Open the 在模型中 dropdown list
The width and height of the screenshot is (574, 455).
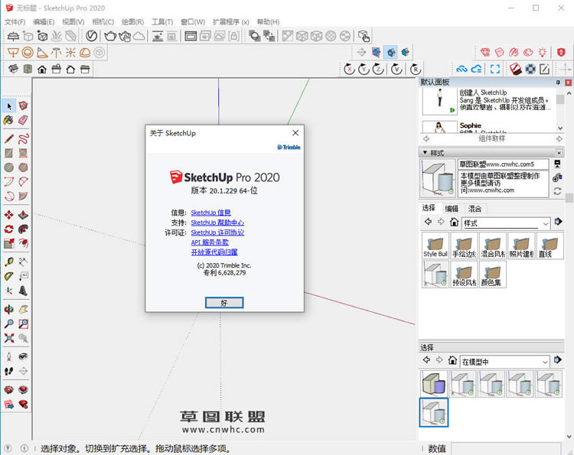[x=506, y=362]
